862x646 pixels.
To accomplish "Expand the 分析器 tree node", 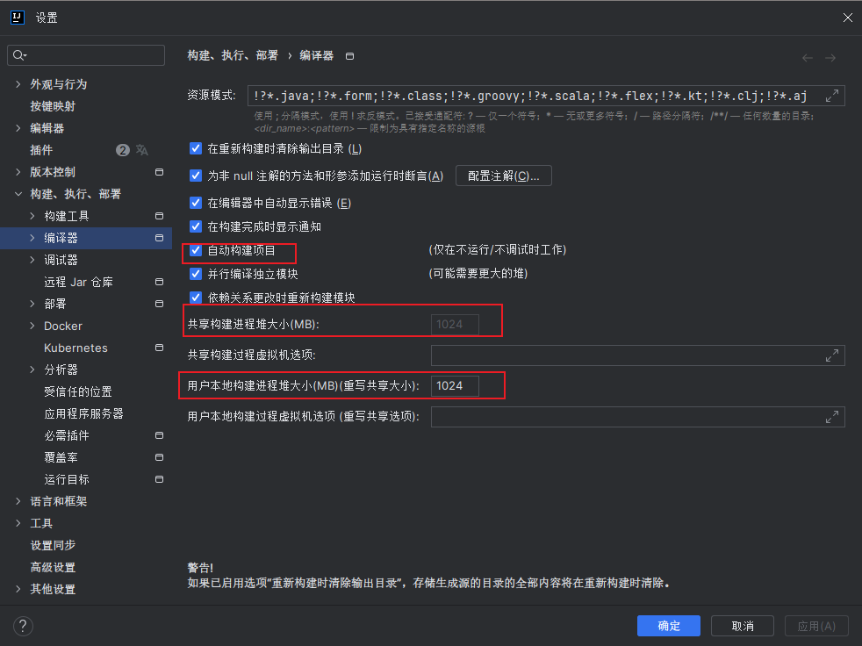I will click(32, 370).
